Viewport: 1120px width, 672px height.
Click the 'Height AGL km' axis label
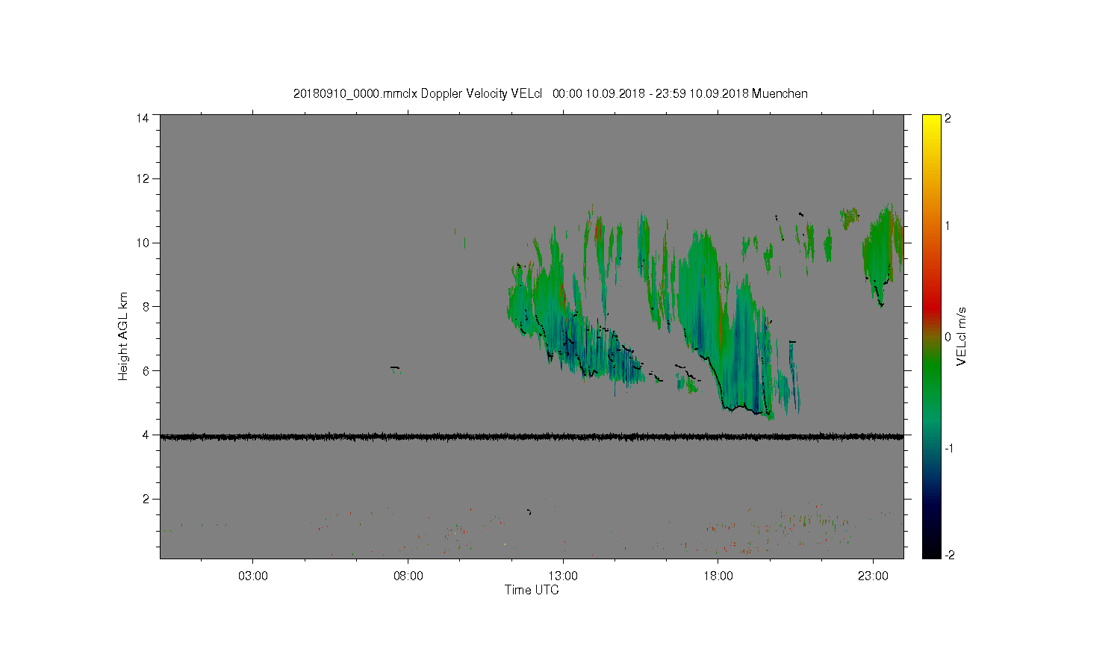pos(123,336)
